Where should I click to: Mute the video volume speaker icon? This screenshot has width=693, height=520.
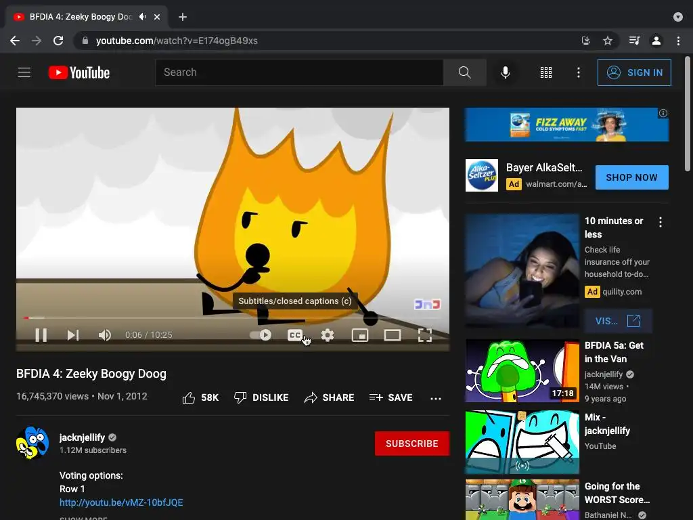105,334
